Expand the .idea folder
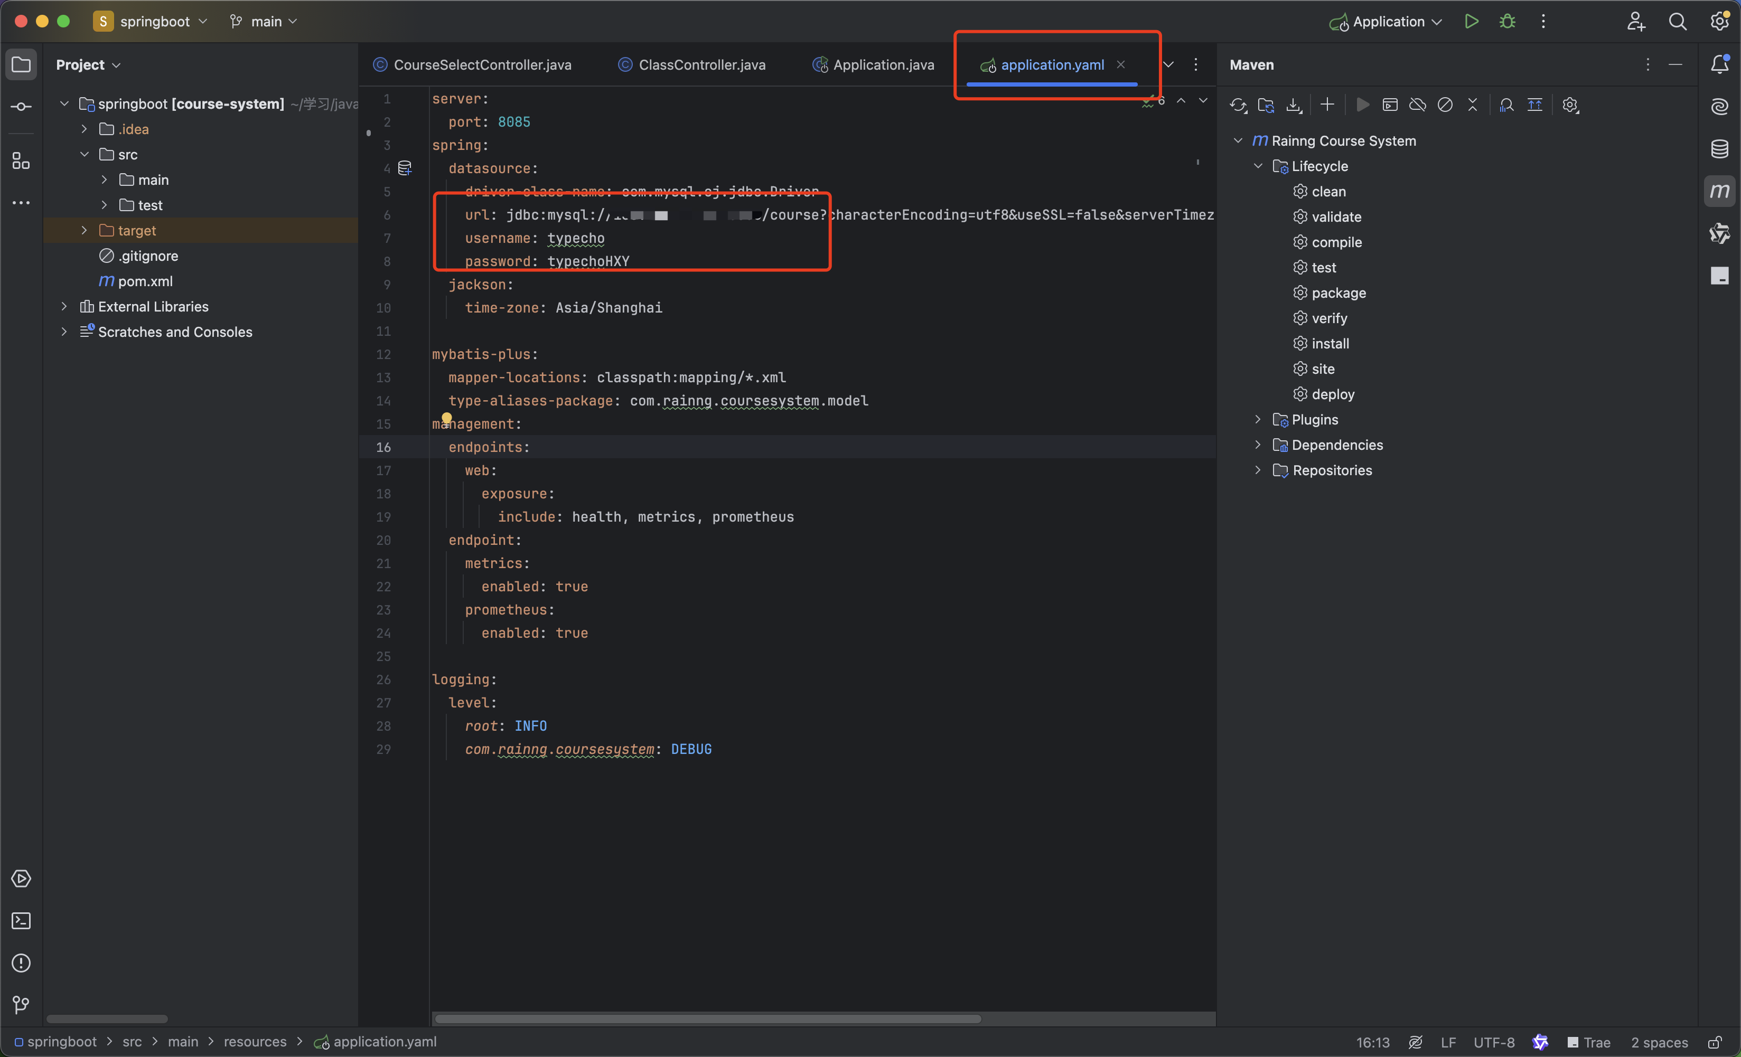 click(x=84, y=129)
